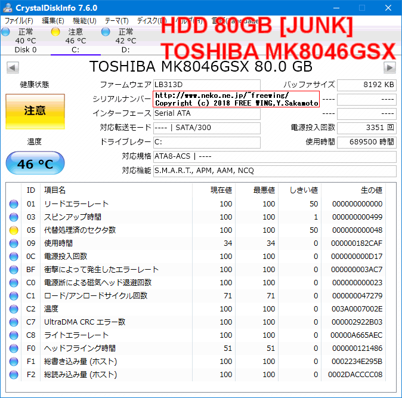Viewport: 402px width, 398px height.
Task: Open the 編集(E) menu
Action: tap(53, 21)
